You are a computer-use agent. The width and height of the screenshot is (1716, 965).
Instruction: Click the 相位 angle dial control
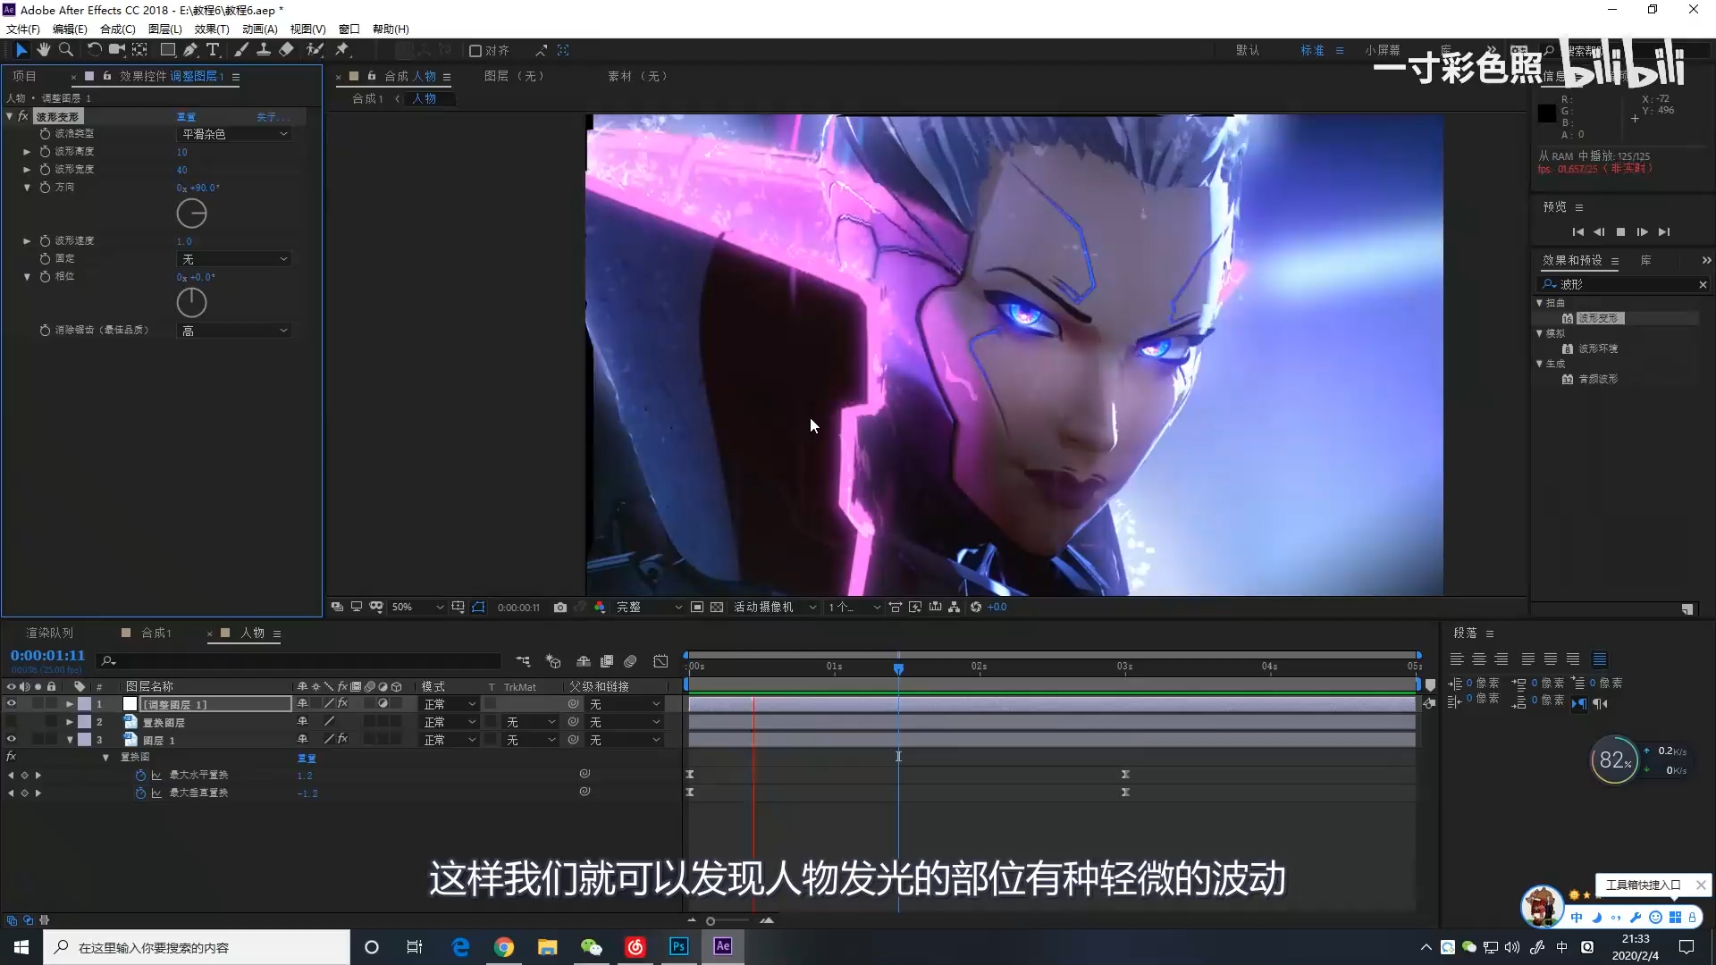coord(191,303)
